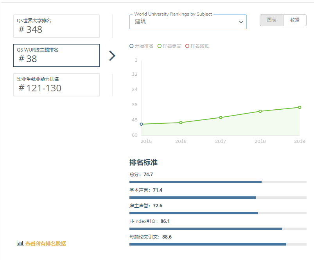Screen dimensions: 314x260
Task: Open the 建筑 subject combo box
Action: point(184,22)
